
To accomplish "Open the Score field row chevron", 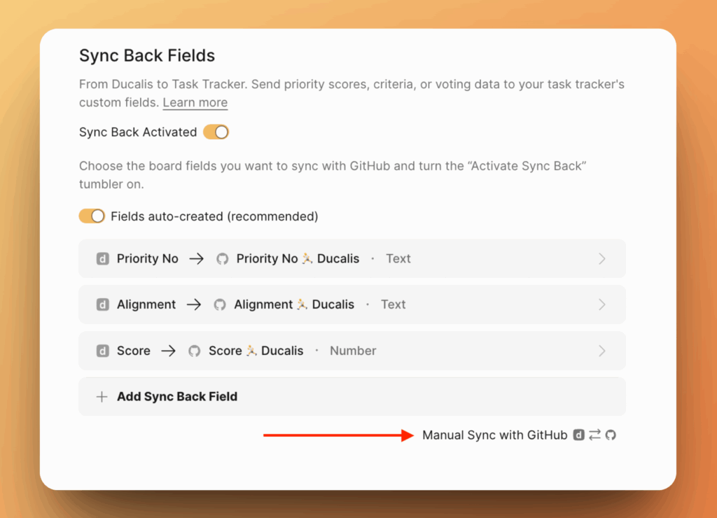I will tap(601, 351).
